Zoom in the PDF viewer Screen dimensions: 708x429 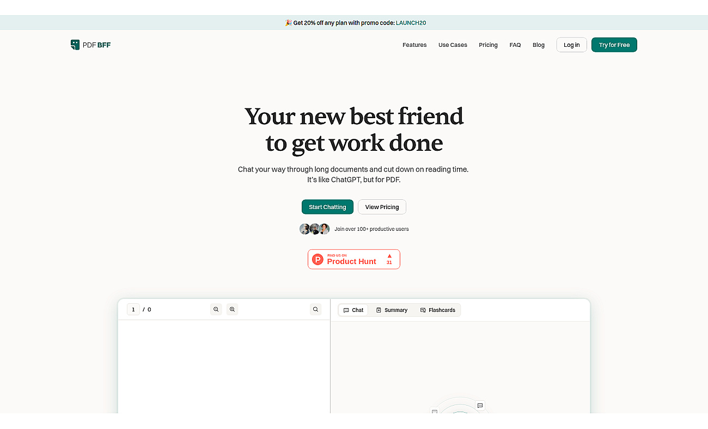(x=233, y=309)
